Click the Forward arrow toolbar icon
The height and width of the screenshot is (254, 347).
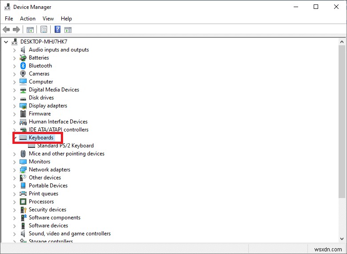pyautogui.click(x=16, y=29)
